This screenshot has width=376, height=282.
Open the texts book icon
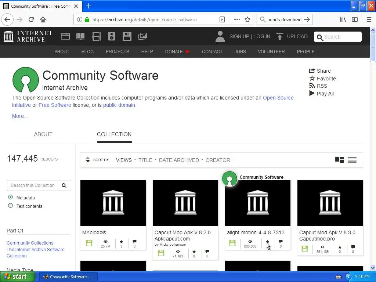click(x=80, y=36)
